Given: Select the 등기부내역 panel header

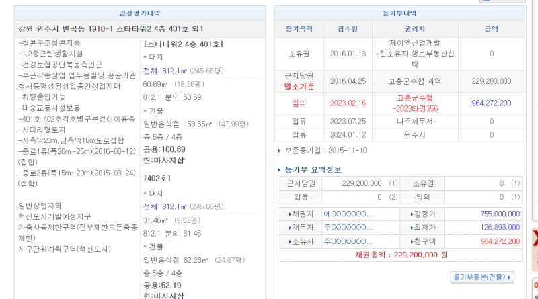Looking at the screenshot, I should [x=399, y=13].
